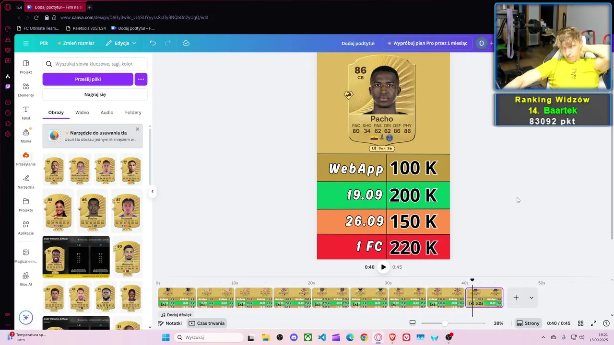Select the 19.09 date label on canvas

365,195
